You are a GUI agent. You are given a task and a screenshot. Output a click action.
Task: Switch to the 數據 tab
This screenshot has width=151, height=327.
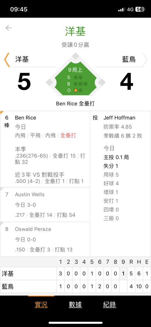coord(75,305)
